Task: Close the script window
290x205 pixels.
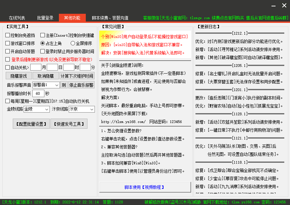Action: [284, 6]
